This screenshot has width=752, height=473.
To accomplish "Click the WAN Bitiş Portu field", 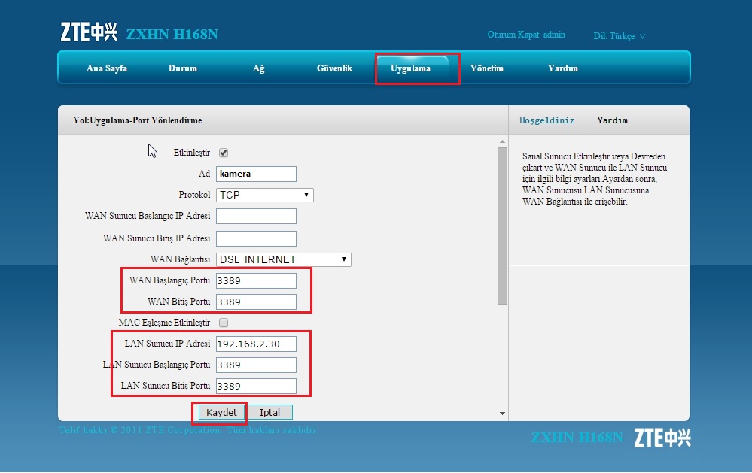I will (256, 302).
